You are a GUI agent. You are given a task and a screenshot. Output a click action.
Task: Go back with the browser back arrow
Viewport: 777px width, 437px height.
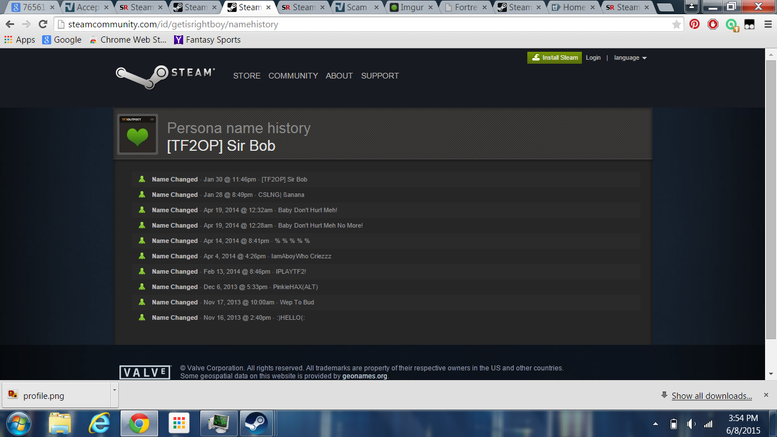click(x=10, y=24)
